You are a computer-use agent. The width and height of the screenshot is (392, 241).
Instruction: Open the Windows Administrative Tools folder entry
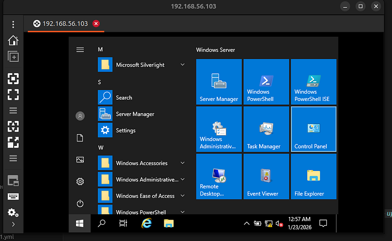143,179
